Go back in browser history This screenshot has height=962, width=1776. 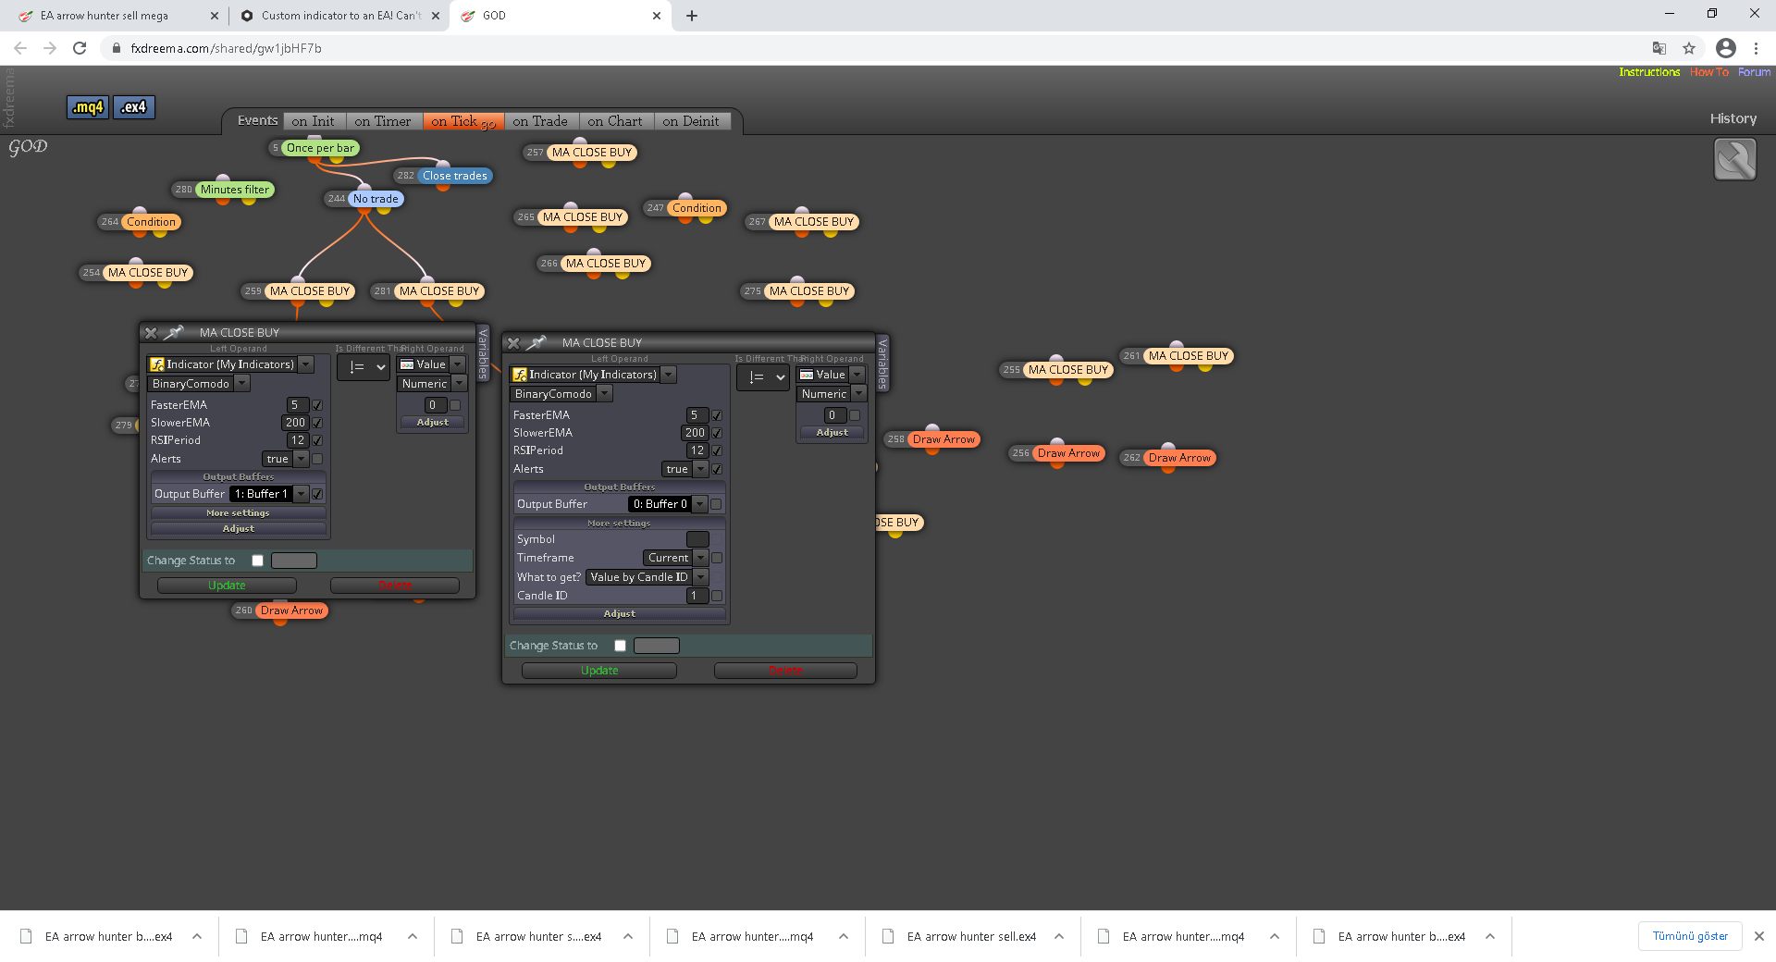pyautogui.click(x=20, y=48)
